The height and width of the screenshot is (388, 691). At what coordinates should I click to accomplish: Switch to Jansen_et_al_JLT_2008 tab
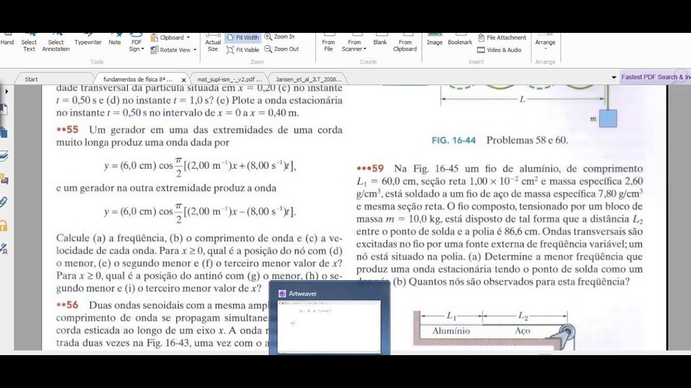[309, 79]
